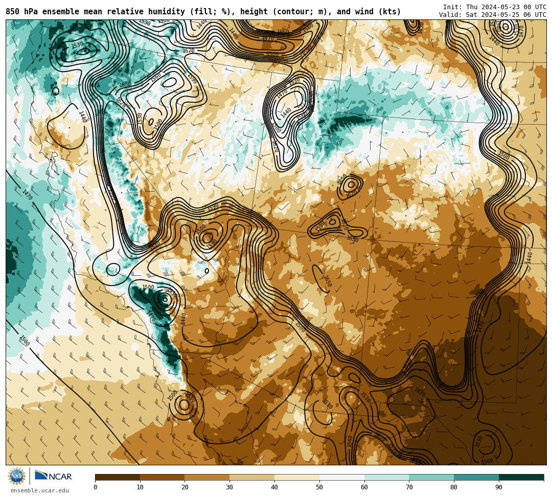Viewport: 552px width, 497px height.
Task: Click the 60-70 light teal colorbar segment
Action: click(386, 477)
